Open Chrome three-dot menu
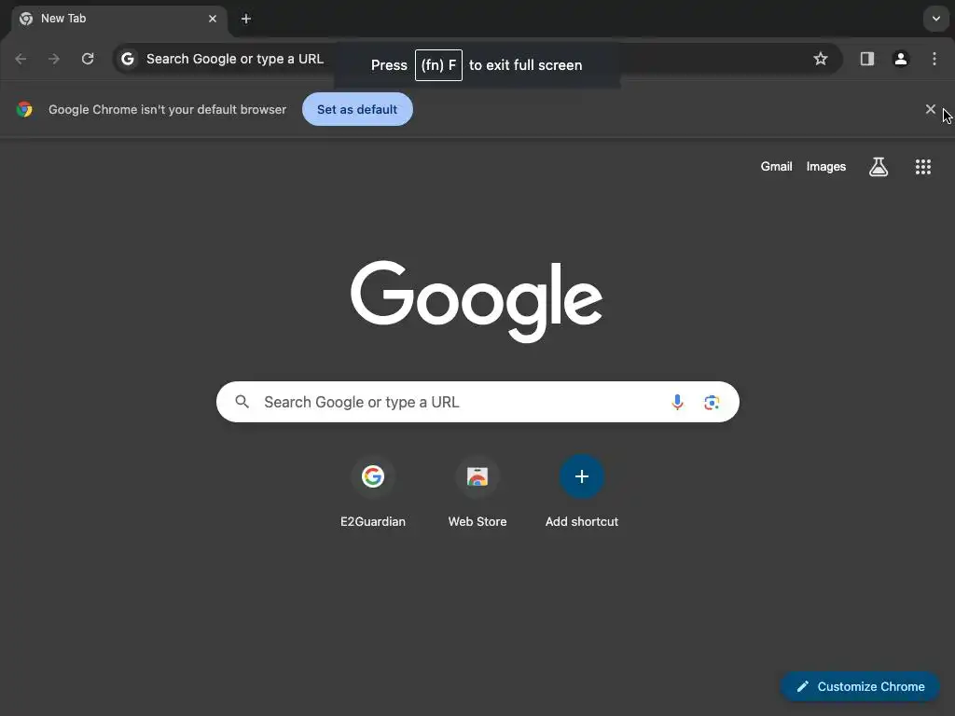 [934, 59]
